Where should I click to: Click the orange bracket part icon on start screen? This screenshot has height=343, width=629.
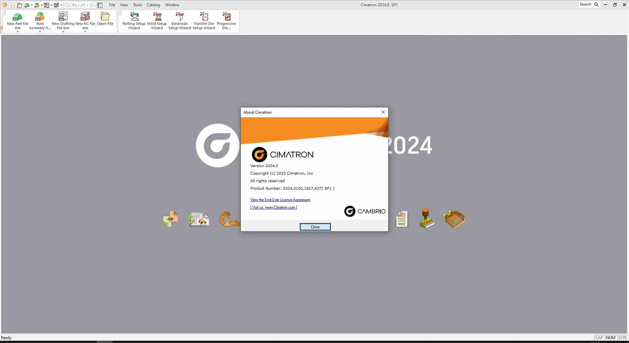point(230,219)
